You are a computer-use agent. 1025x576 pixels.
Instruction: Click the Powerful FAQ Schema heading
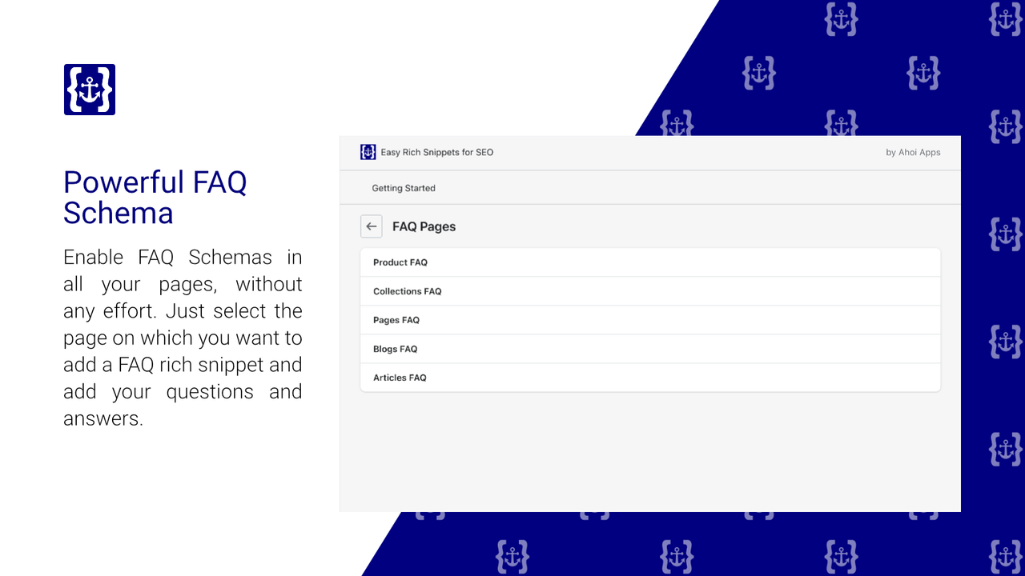(x=155, y=198)
